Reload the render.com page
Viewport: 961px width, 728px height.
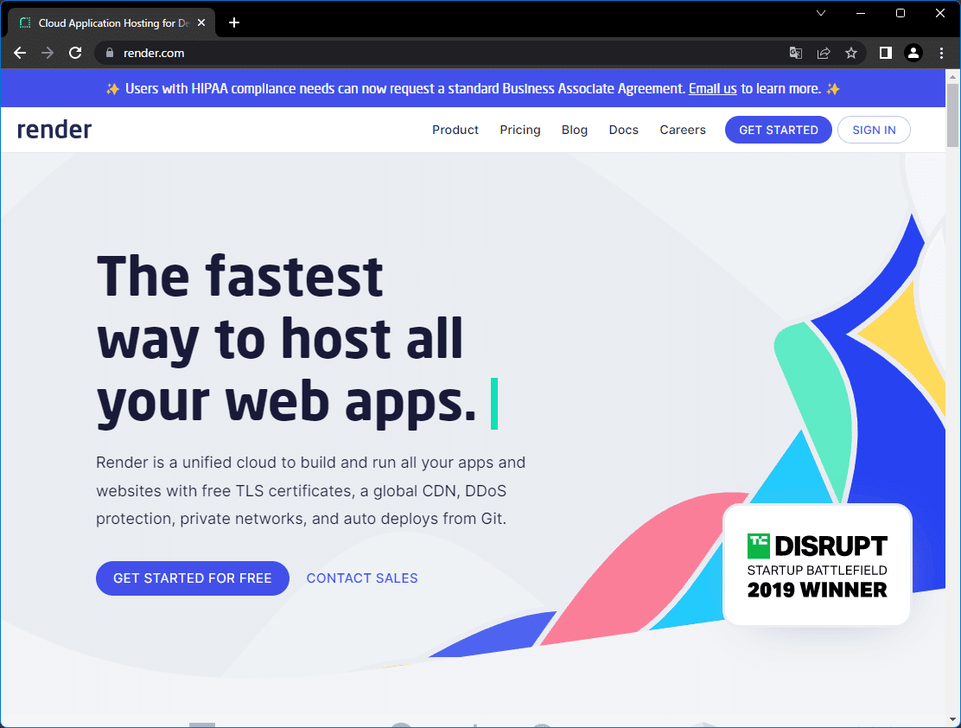(75, 54)
